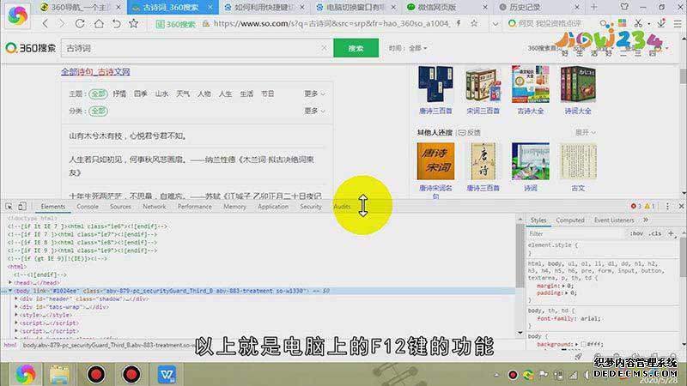Open the scissors screenshot tool icon
The width and height of the screenshot is (687, 386).
[x=638, y=23]
